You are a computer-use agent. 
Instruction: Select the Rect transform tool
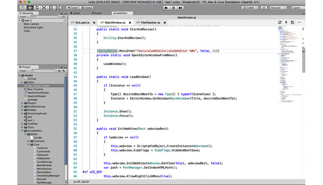(x=51, y=8)
